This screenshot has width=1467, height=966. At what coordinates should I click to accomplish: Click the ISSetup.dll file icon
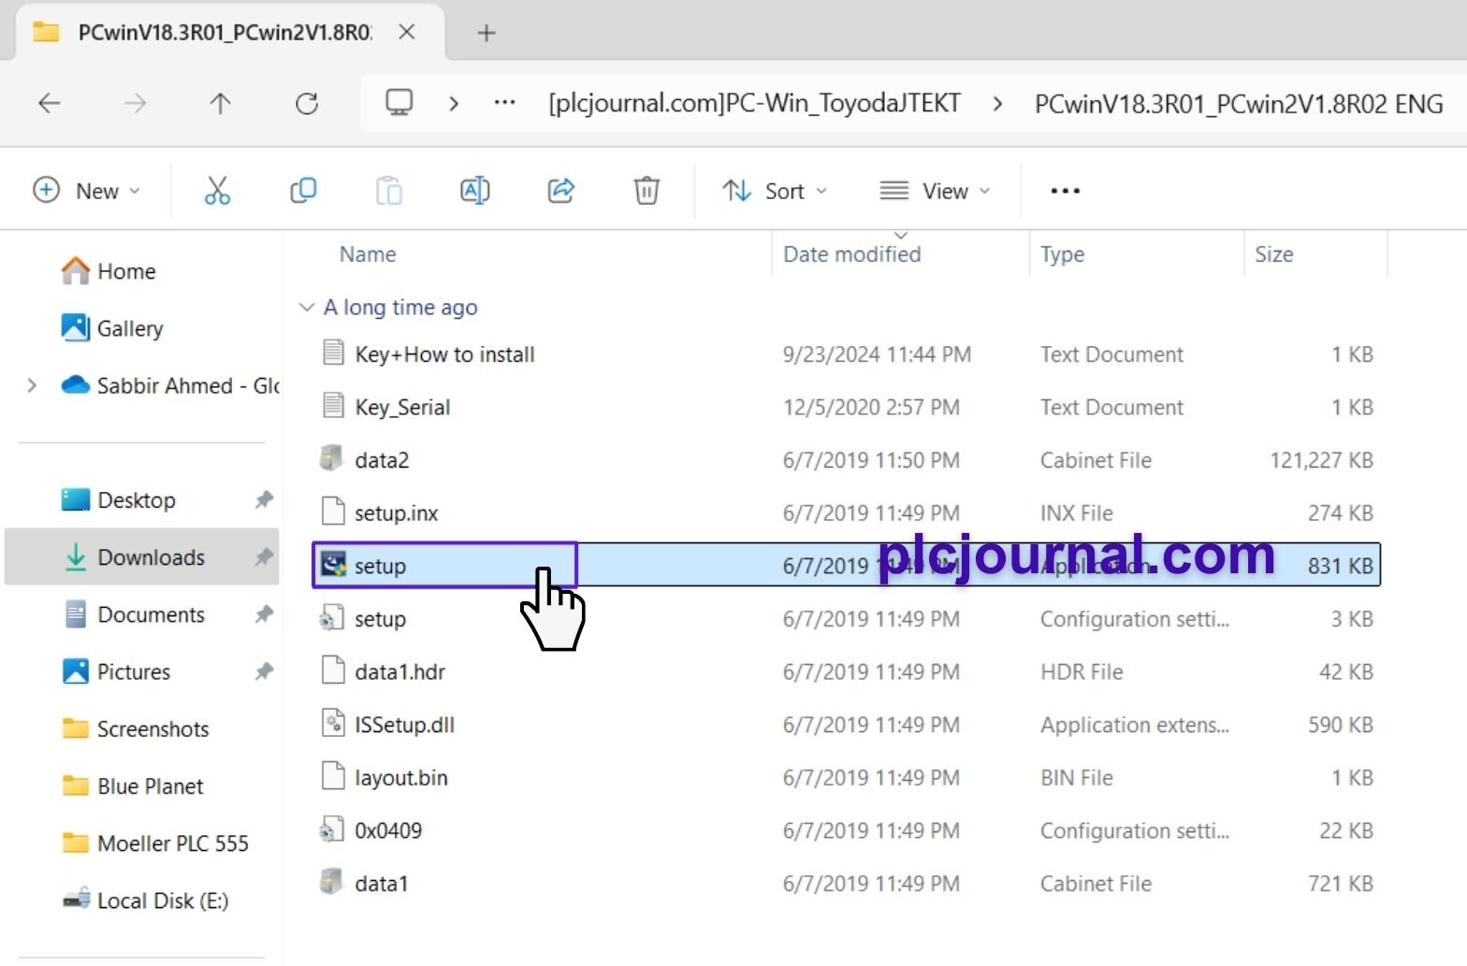click(x=332, y=723)
